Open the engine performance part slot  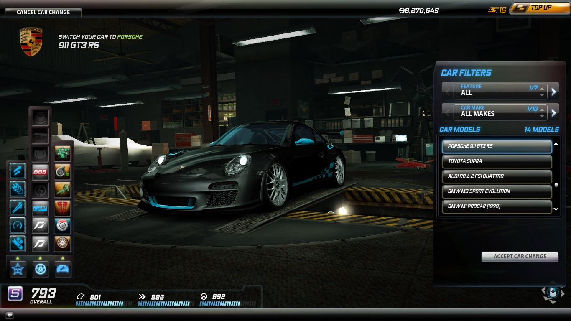click(x=63, y=153)
